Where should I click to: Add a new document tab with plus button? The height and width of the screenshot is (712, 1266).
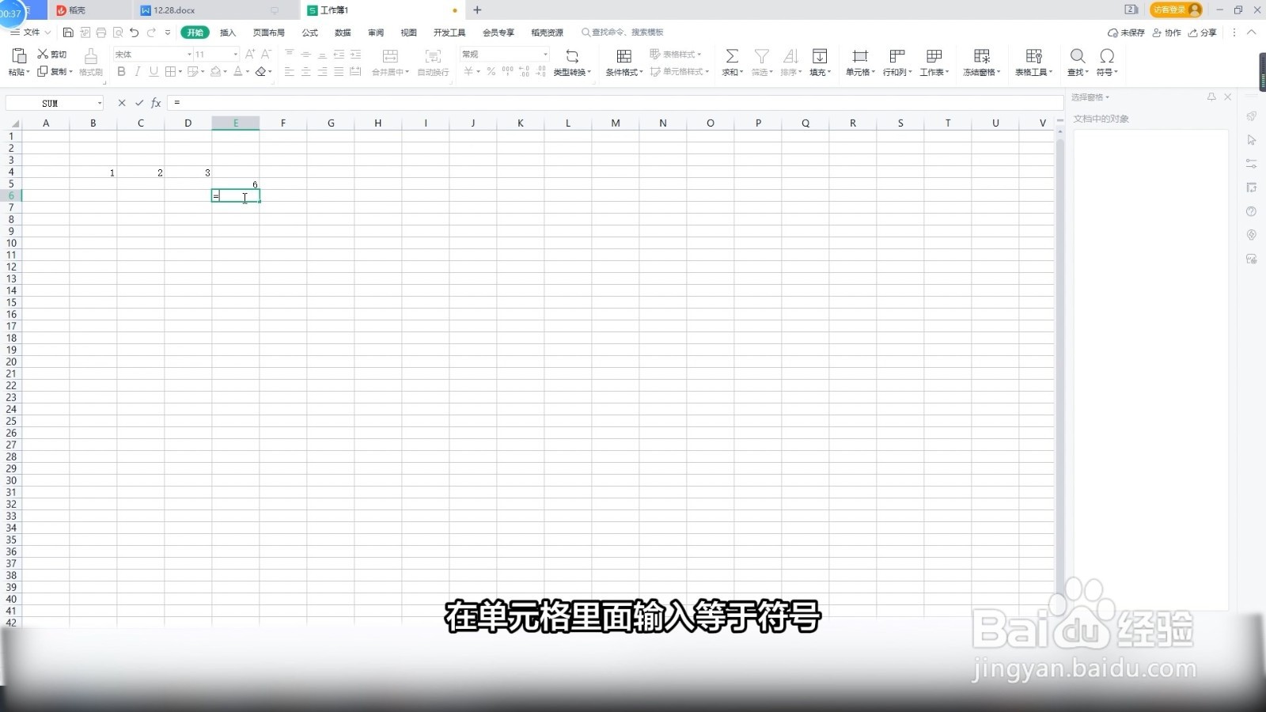click(477, 10)
